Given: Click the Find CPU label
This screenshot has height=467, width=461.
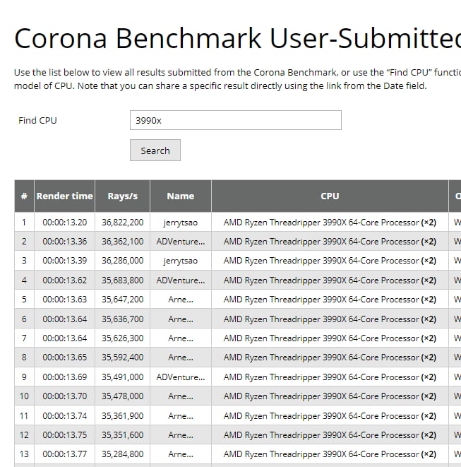Looking at the screenshot, I should point(37,120).
